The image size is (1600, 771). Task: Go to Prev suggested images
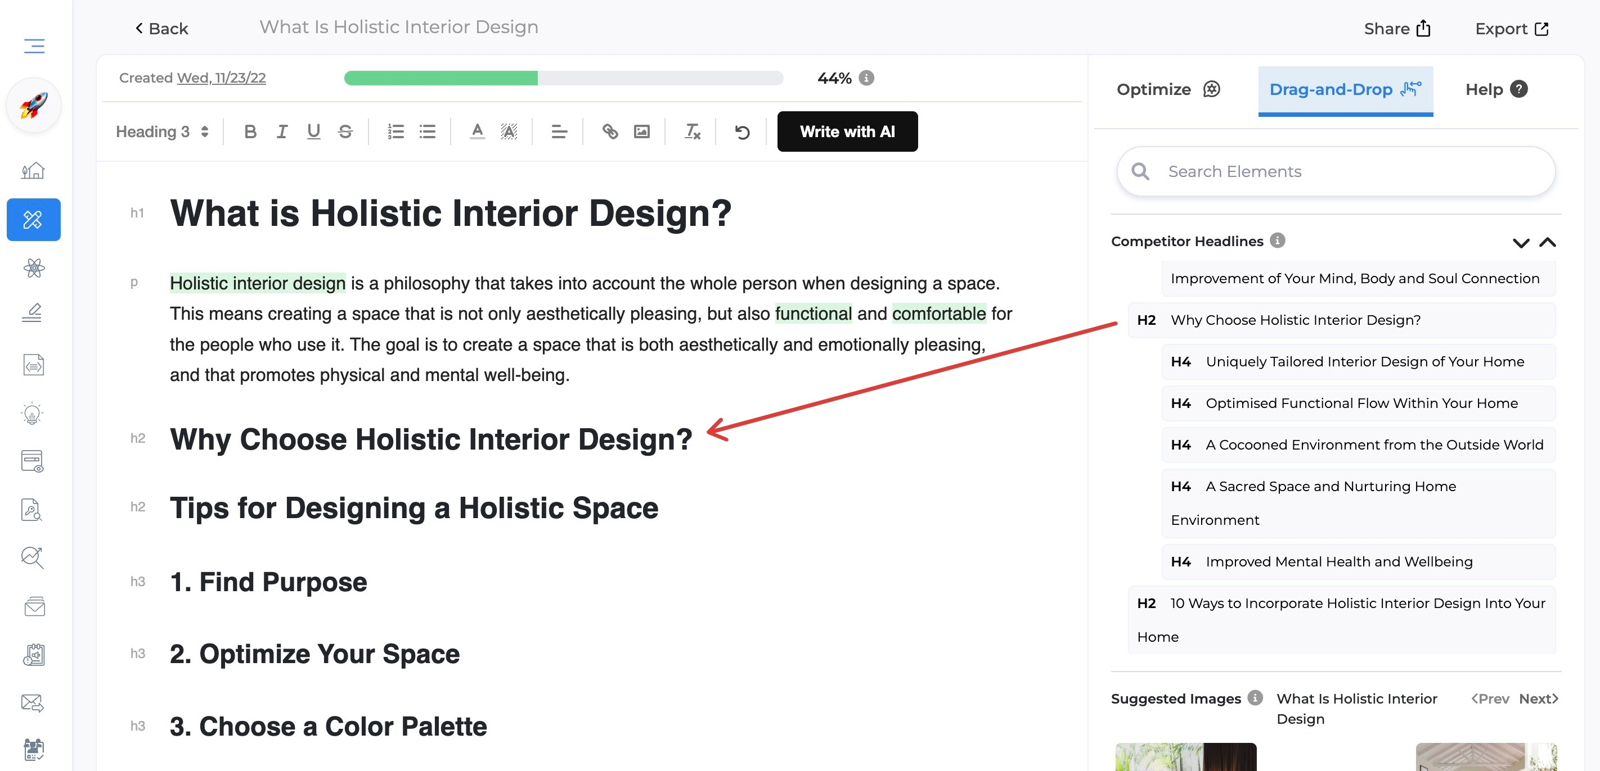click(1490, 699)
